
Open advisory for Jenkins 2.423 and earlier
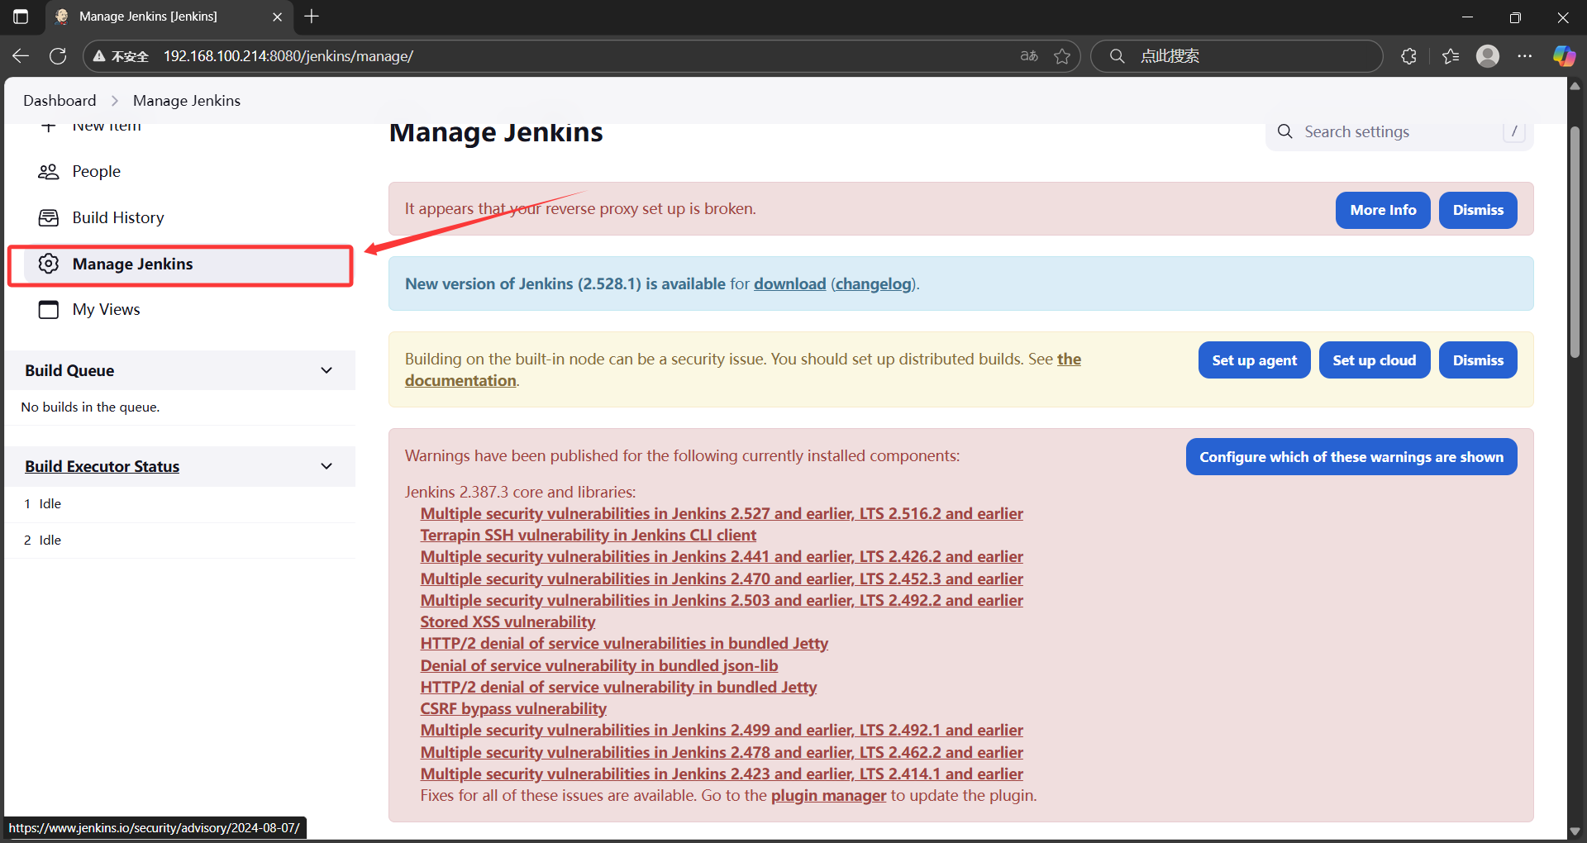point(722,774)
